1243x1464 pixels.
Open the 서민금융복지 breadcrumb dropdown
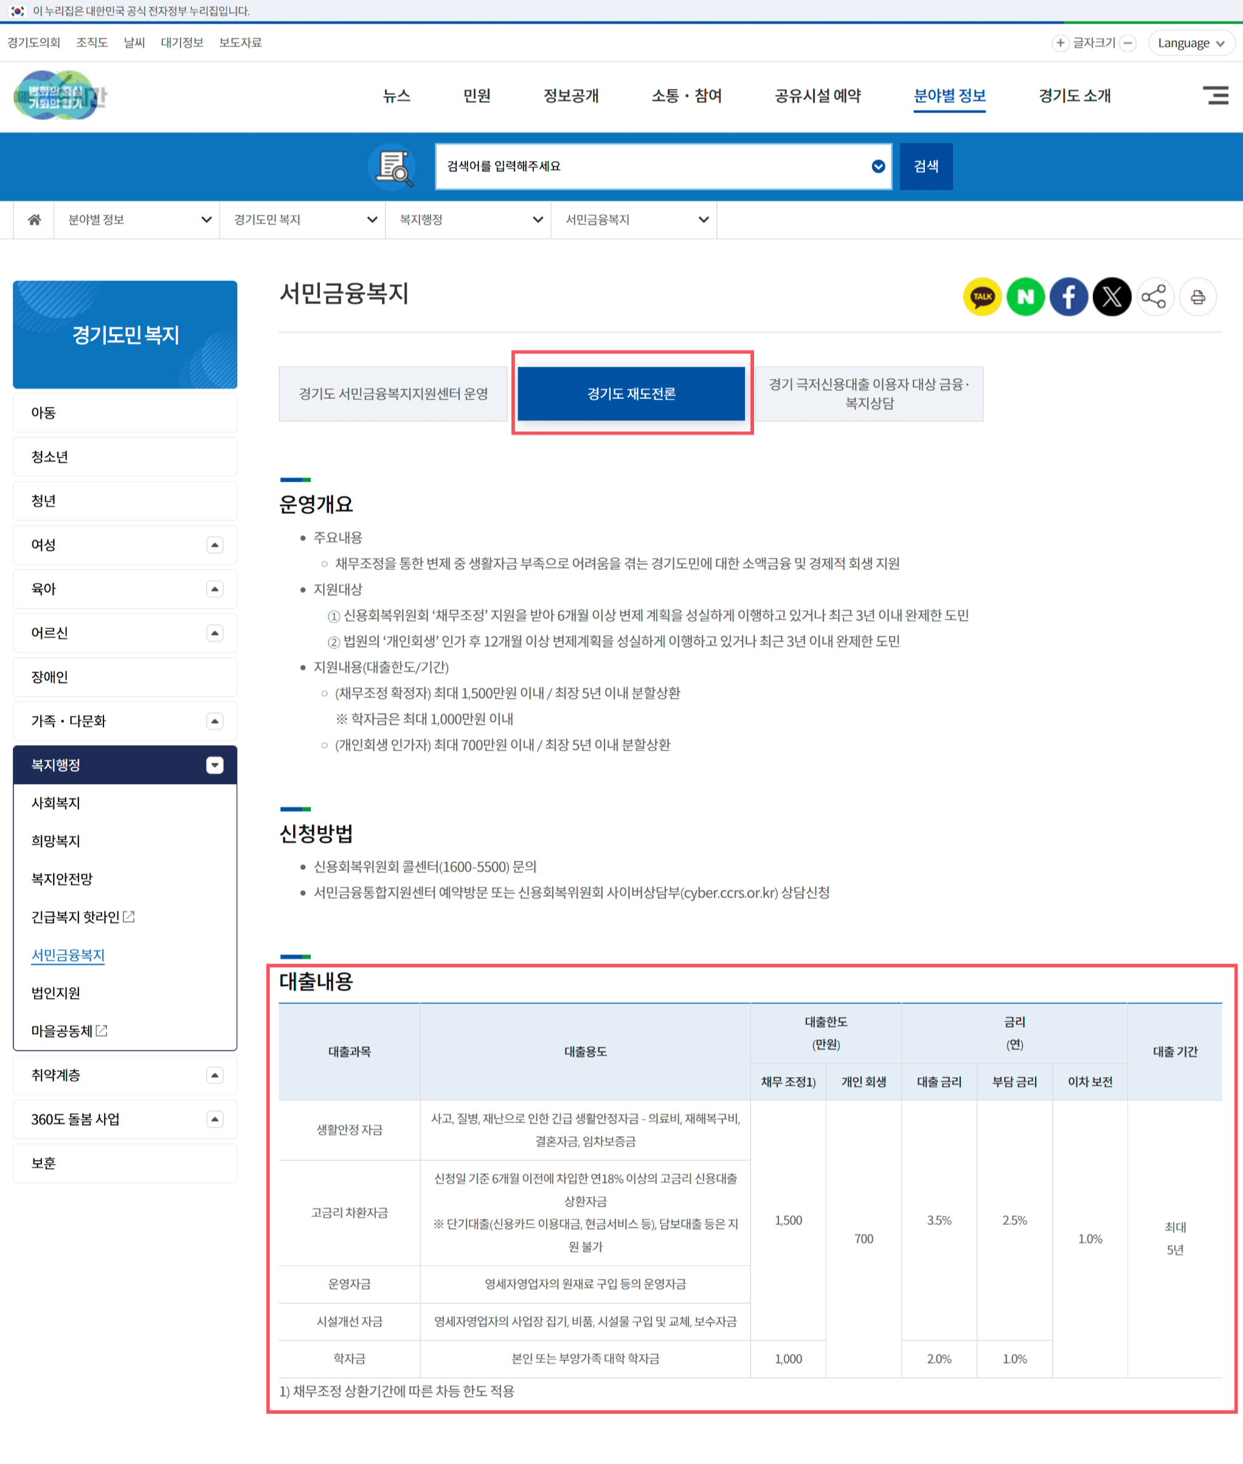pos(634,220)
